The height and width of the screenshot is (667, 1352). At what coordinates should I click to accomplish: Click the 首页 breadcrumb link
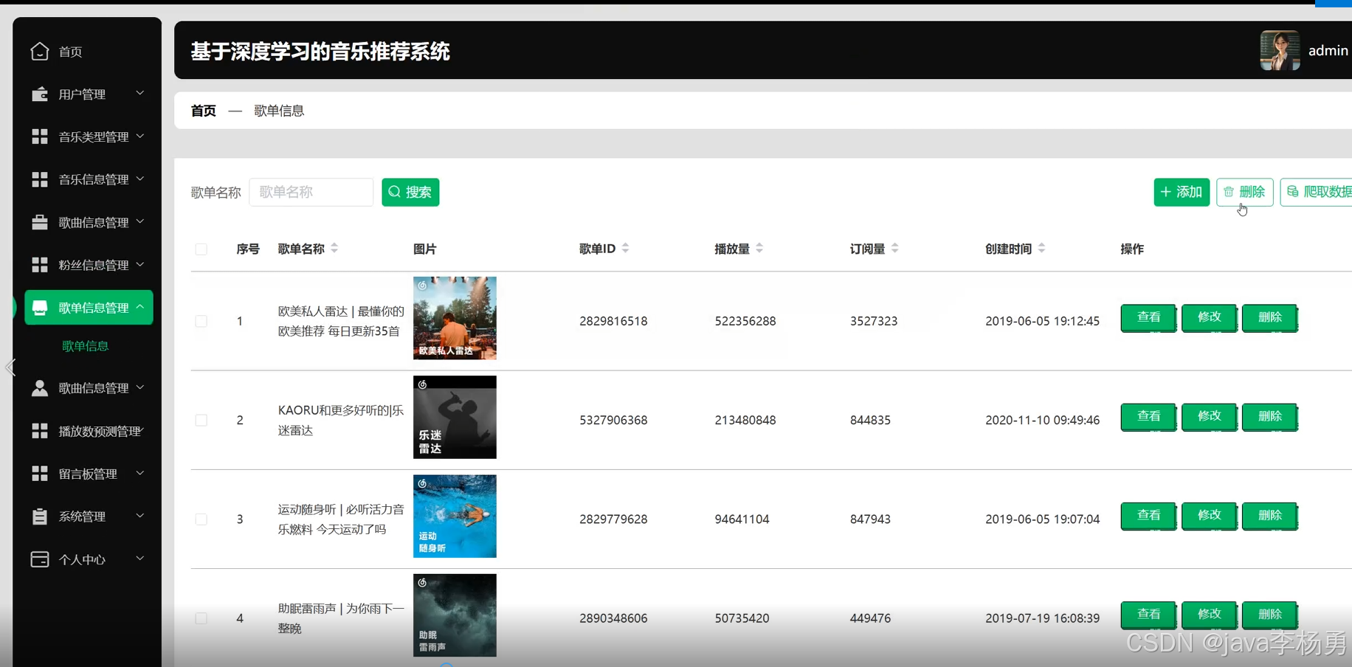tap(204, 111)
